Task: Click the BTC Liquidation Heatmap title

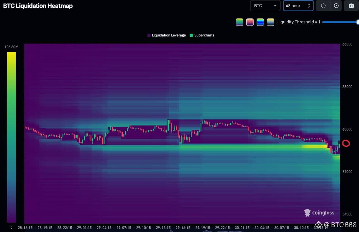Action: [x=38, y=6]
